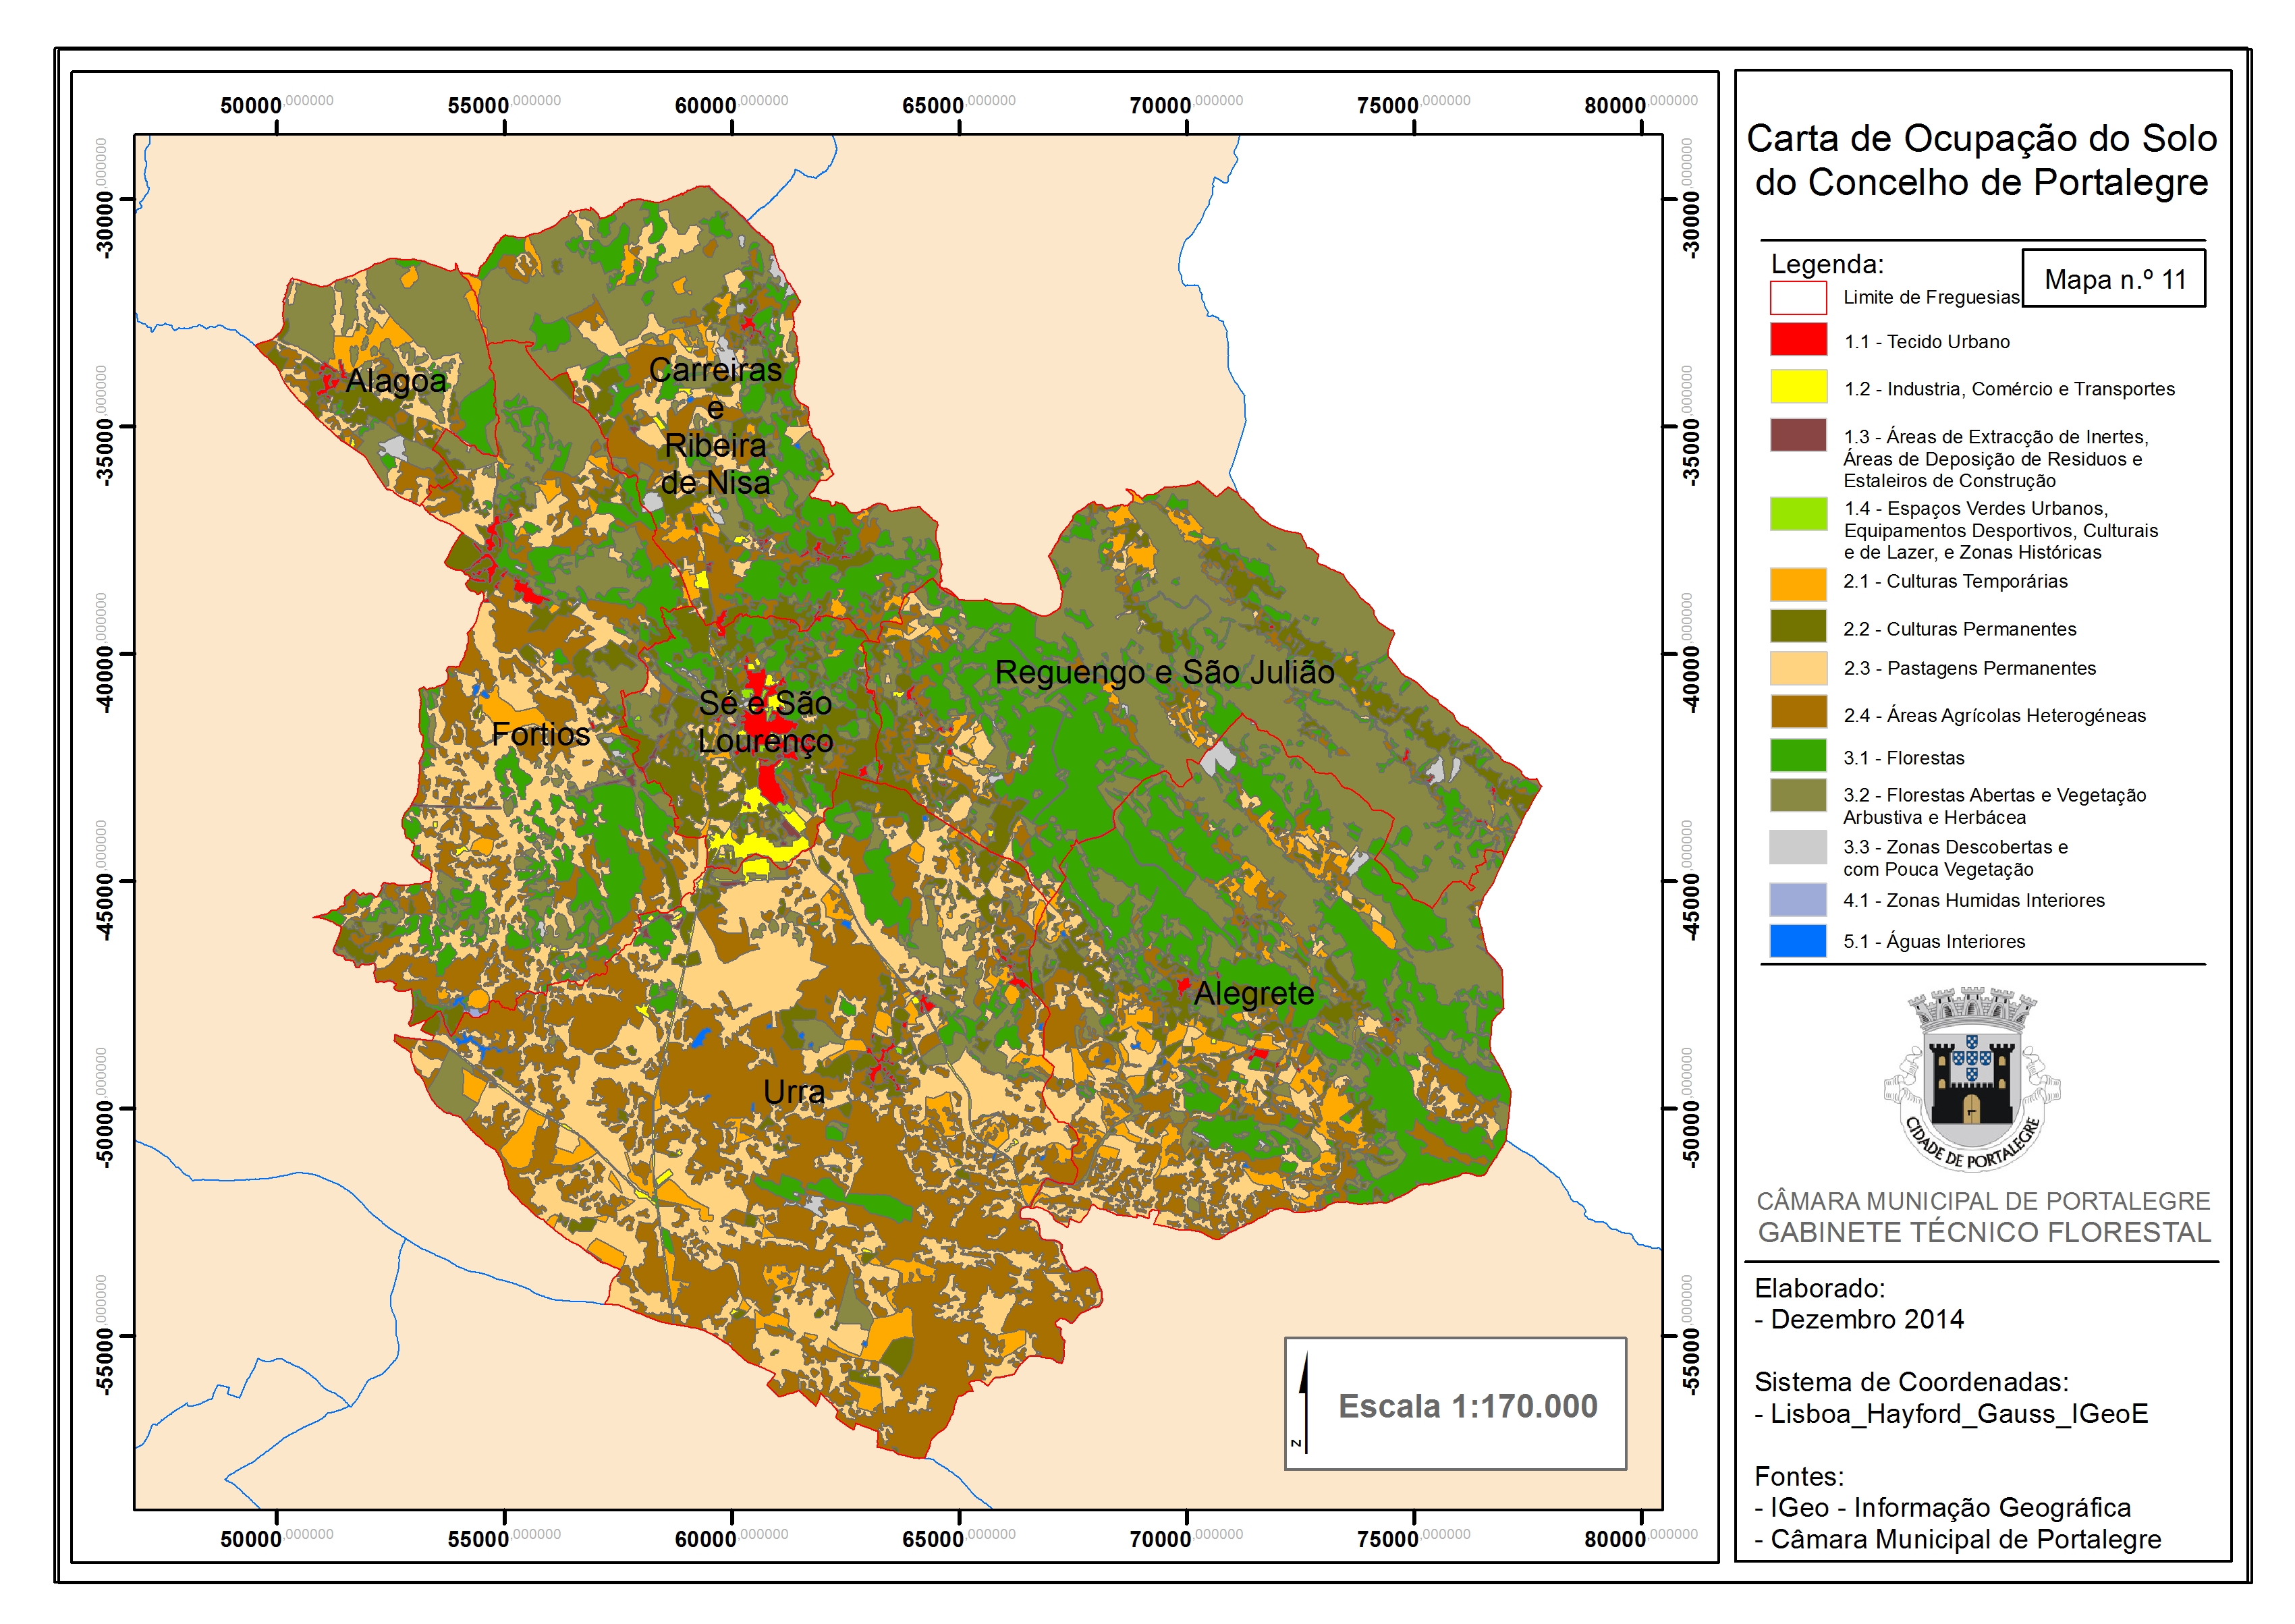Click the "5.1 - Águas Interiores" legend text
2295x1624 pixels.
point(1934,941)
